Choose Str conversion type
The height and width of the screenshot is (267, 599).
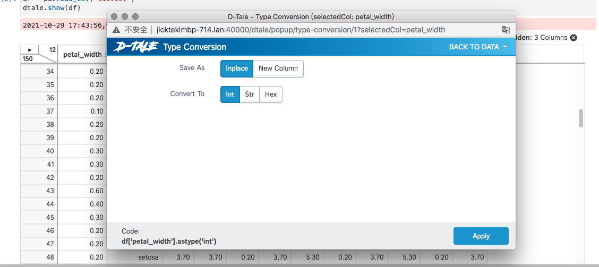(250, 94)
